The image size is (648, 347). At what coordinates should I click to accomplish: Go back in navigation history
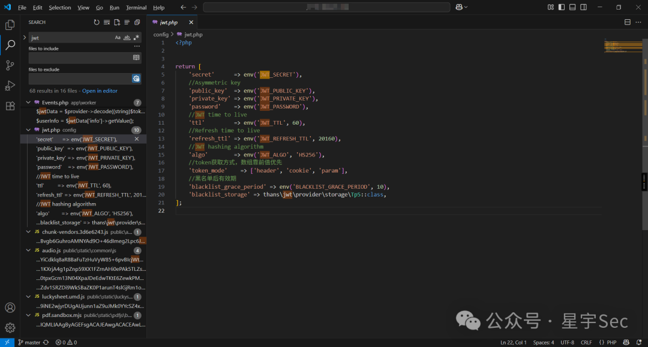coord(183,7)
